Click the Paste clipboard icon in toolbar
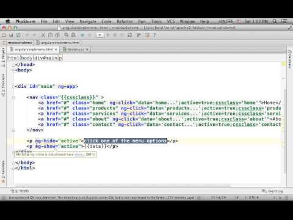Screen dimensions: 293x220 click(57, 35)
